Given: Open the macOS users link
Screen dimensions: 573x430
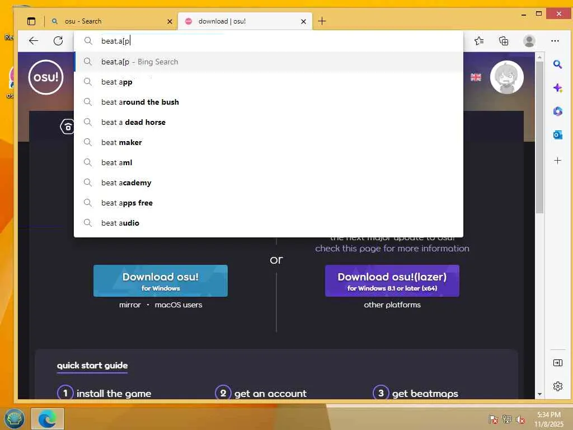Looking at the screenshot, I should (x=179, y=305).
